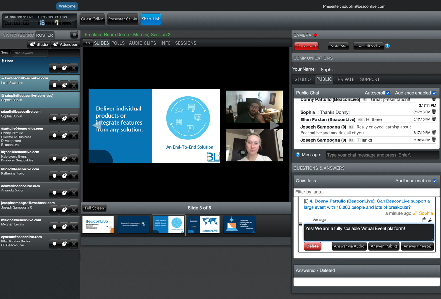Click the clipboard icon on question 4
The width and height of the screenshot is (441, 299).
click(424, 220)
